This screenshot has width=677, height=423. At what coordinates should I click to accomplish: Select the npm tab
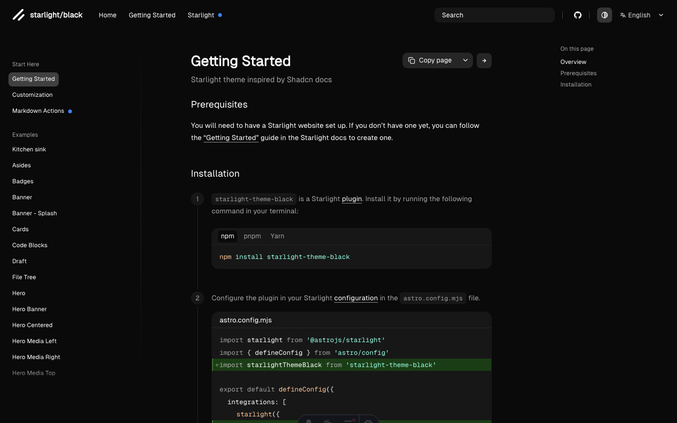228,236
